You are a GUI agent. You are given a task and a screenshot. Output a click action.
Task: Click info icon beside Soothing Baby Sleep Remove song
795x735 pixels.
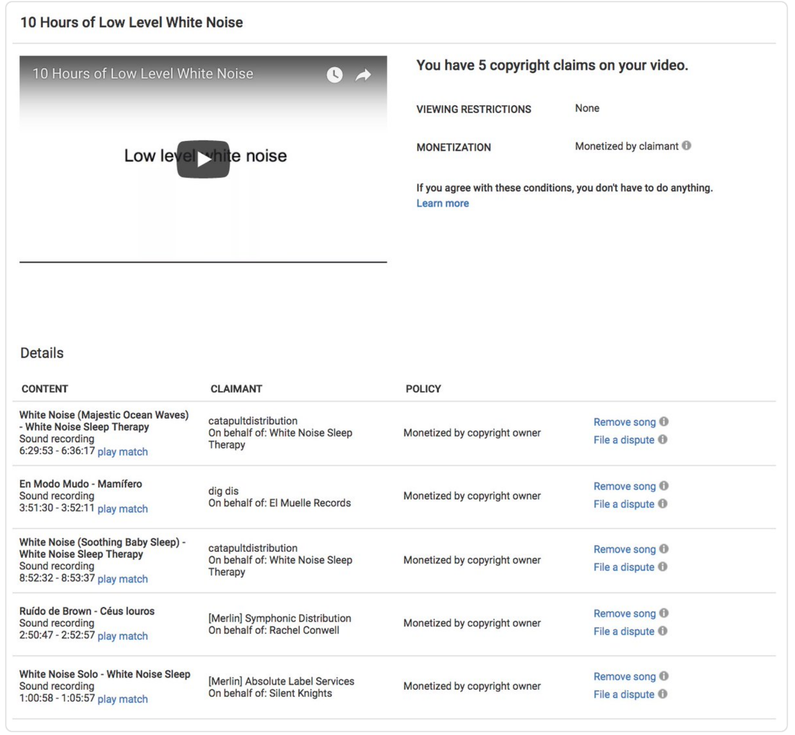point(664,549)
